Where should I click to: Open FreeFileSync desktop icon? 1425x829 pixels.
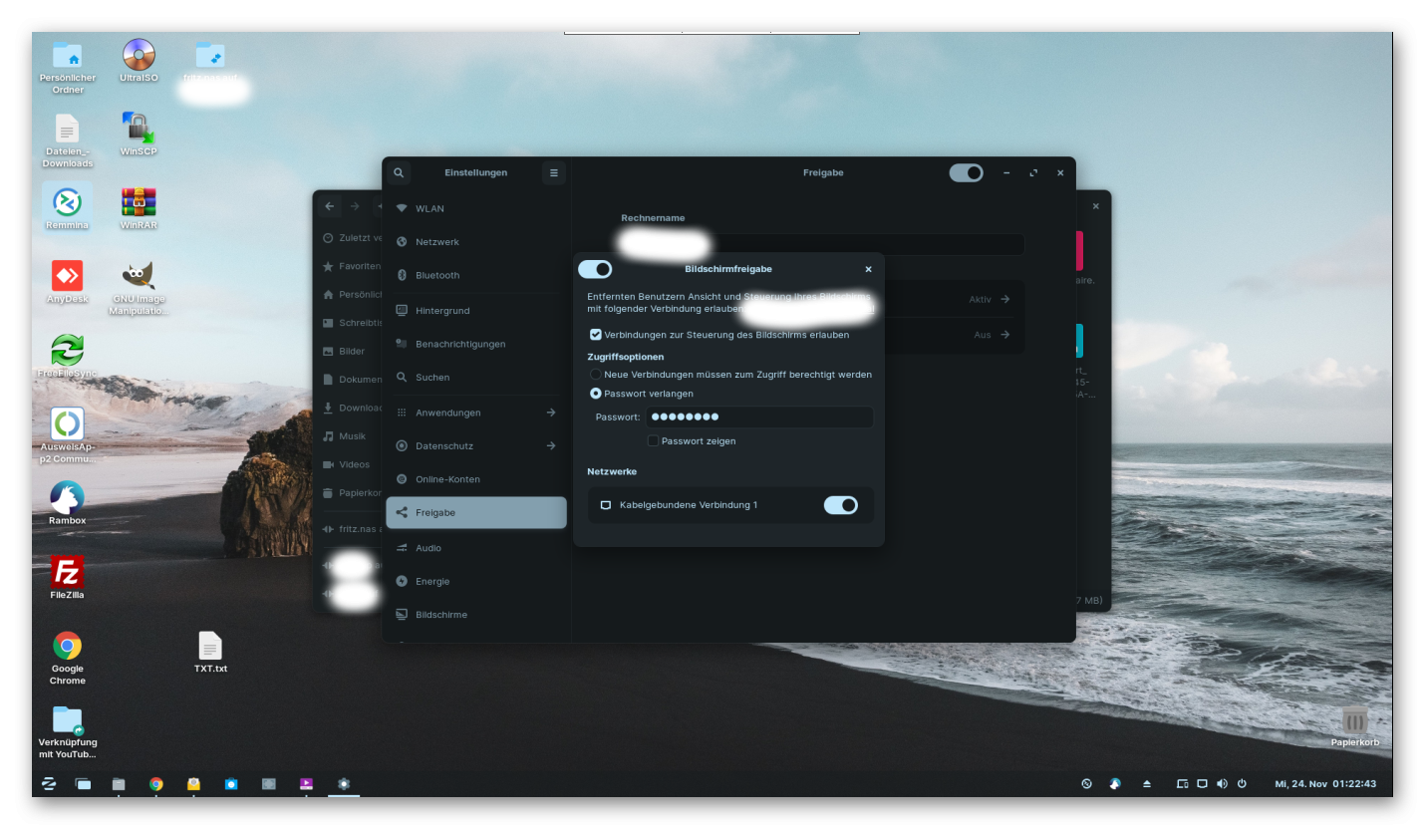click(68, 356)
